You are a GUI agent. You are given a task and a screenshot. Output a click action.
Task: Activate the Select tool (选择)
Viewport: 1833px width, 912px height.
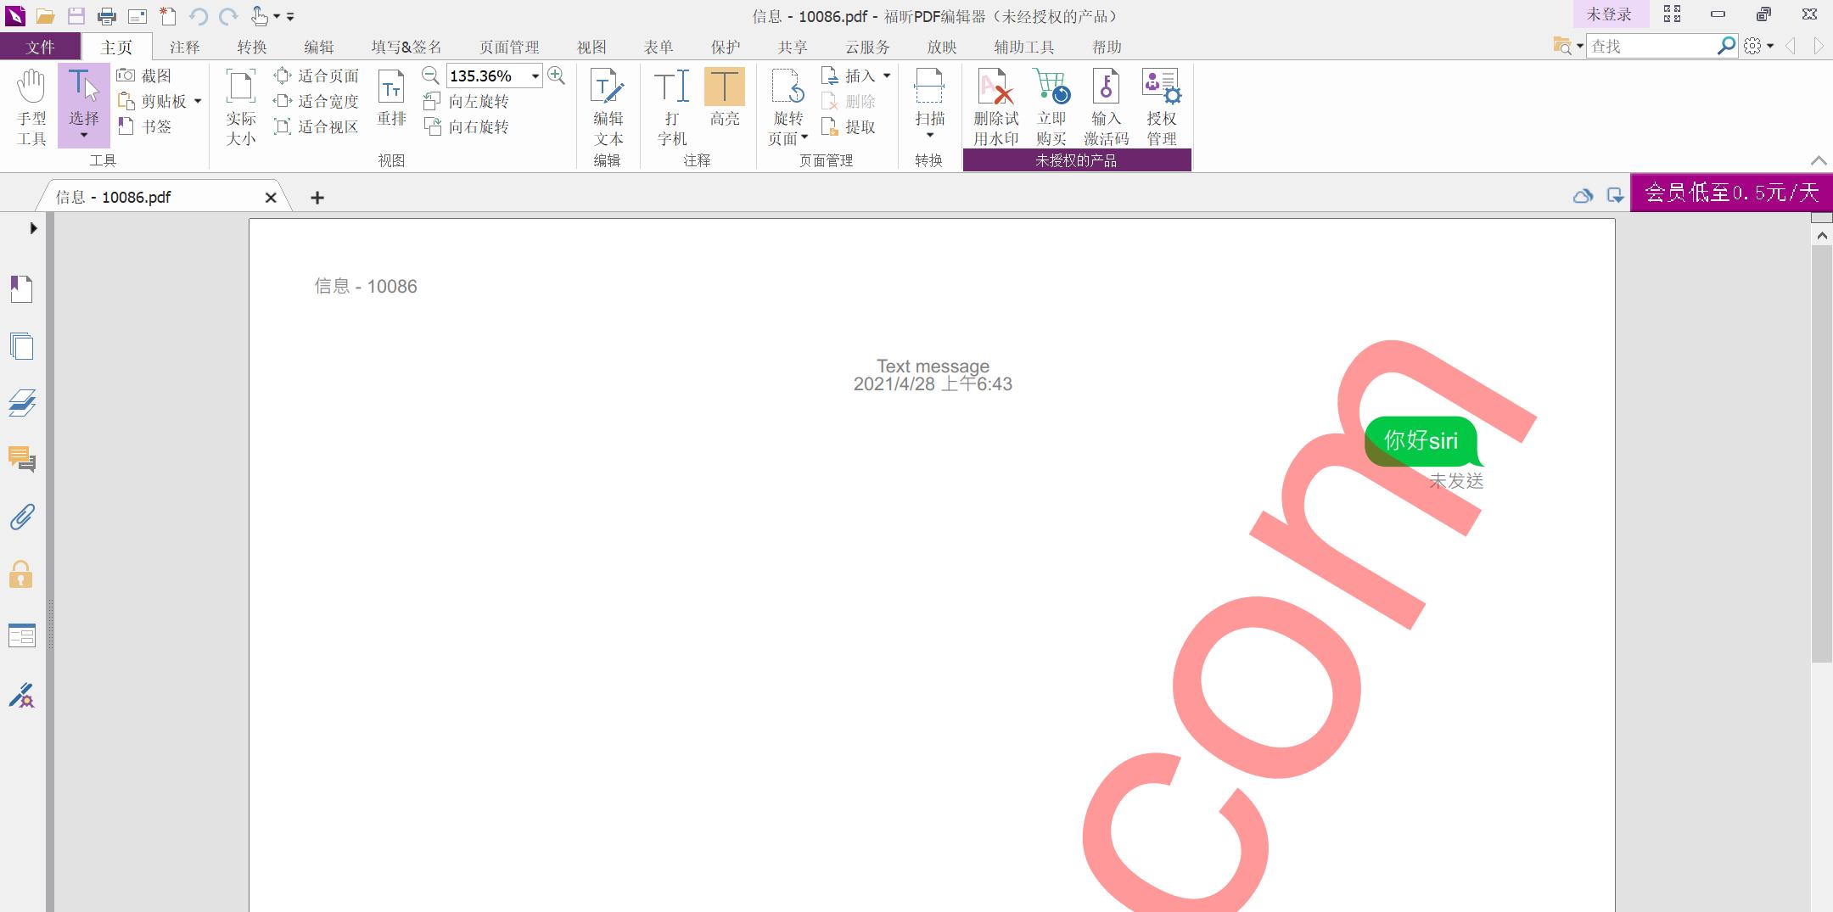click(x=84, y=106)
